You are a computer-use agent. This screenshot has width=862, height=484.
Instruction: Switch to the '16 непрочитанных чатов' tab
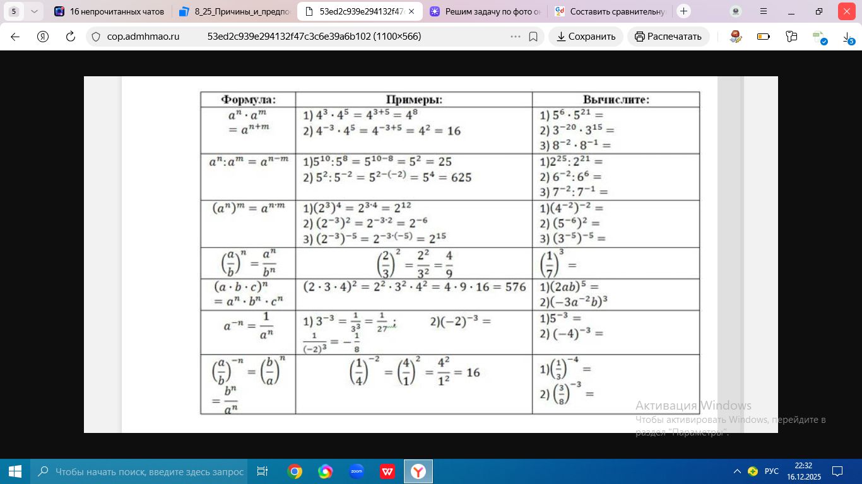(109, 11)
